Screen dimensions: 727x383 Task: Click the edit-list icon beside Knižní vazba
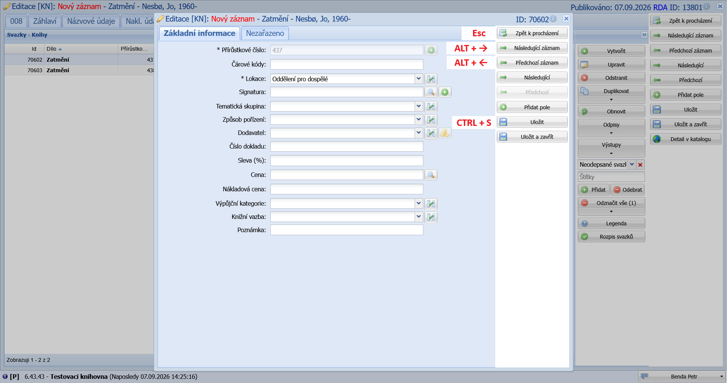431,217
